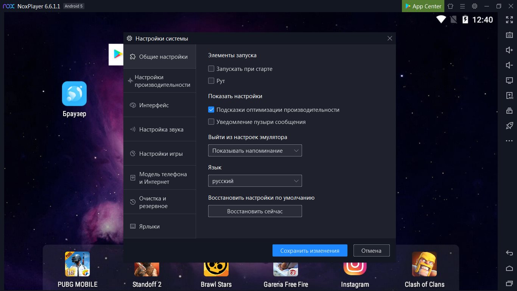Toggle the Рут checkbox

[x=211, y=81]
